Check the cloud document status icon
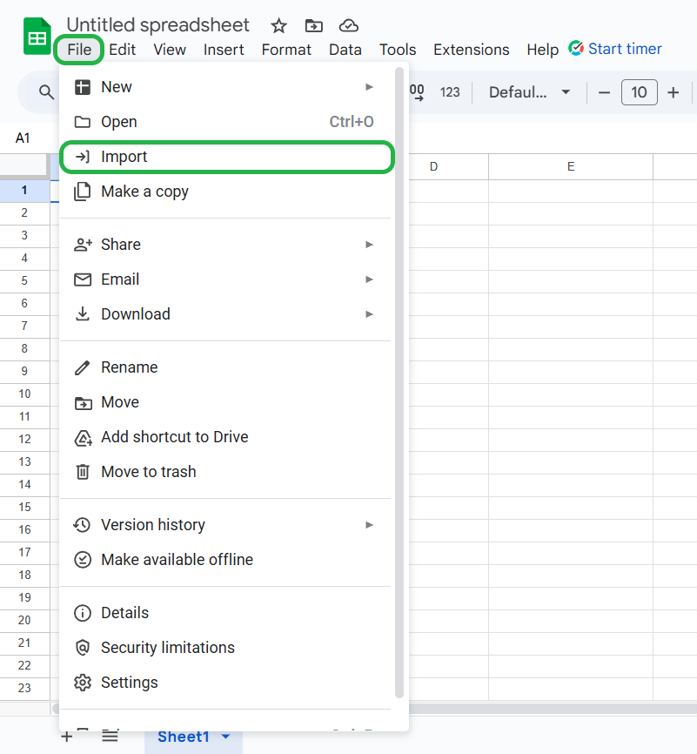Screen dimensions: 697x754 (348, 26)
